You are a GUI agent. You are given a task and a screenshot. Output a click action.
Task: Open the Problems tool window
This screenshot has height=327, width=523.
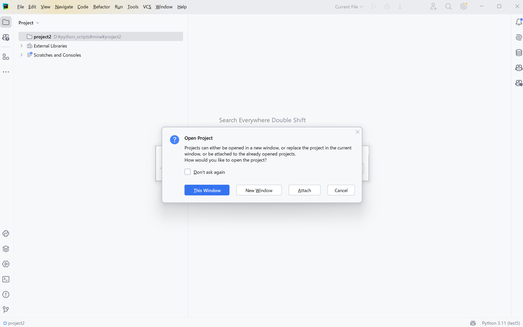click(x=6, y=294)
